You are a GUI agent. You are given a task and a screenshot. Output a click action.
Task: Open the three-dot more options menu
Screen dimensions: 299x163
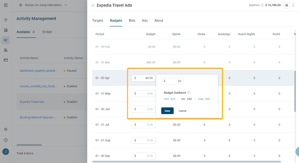click(293, 5)
